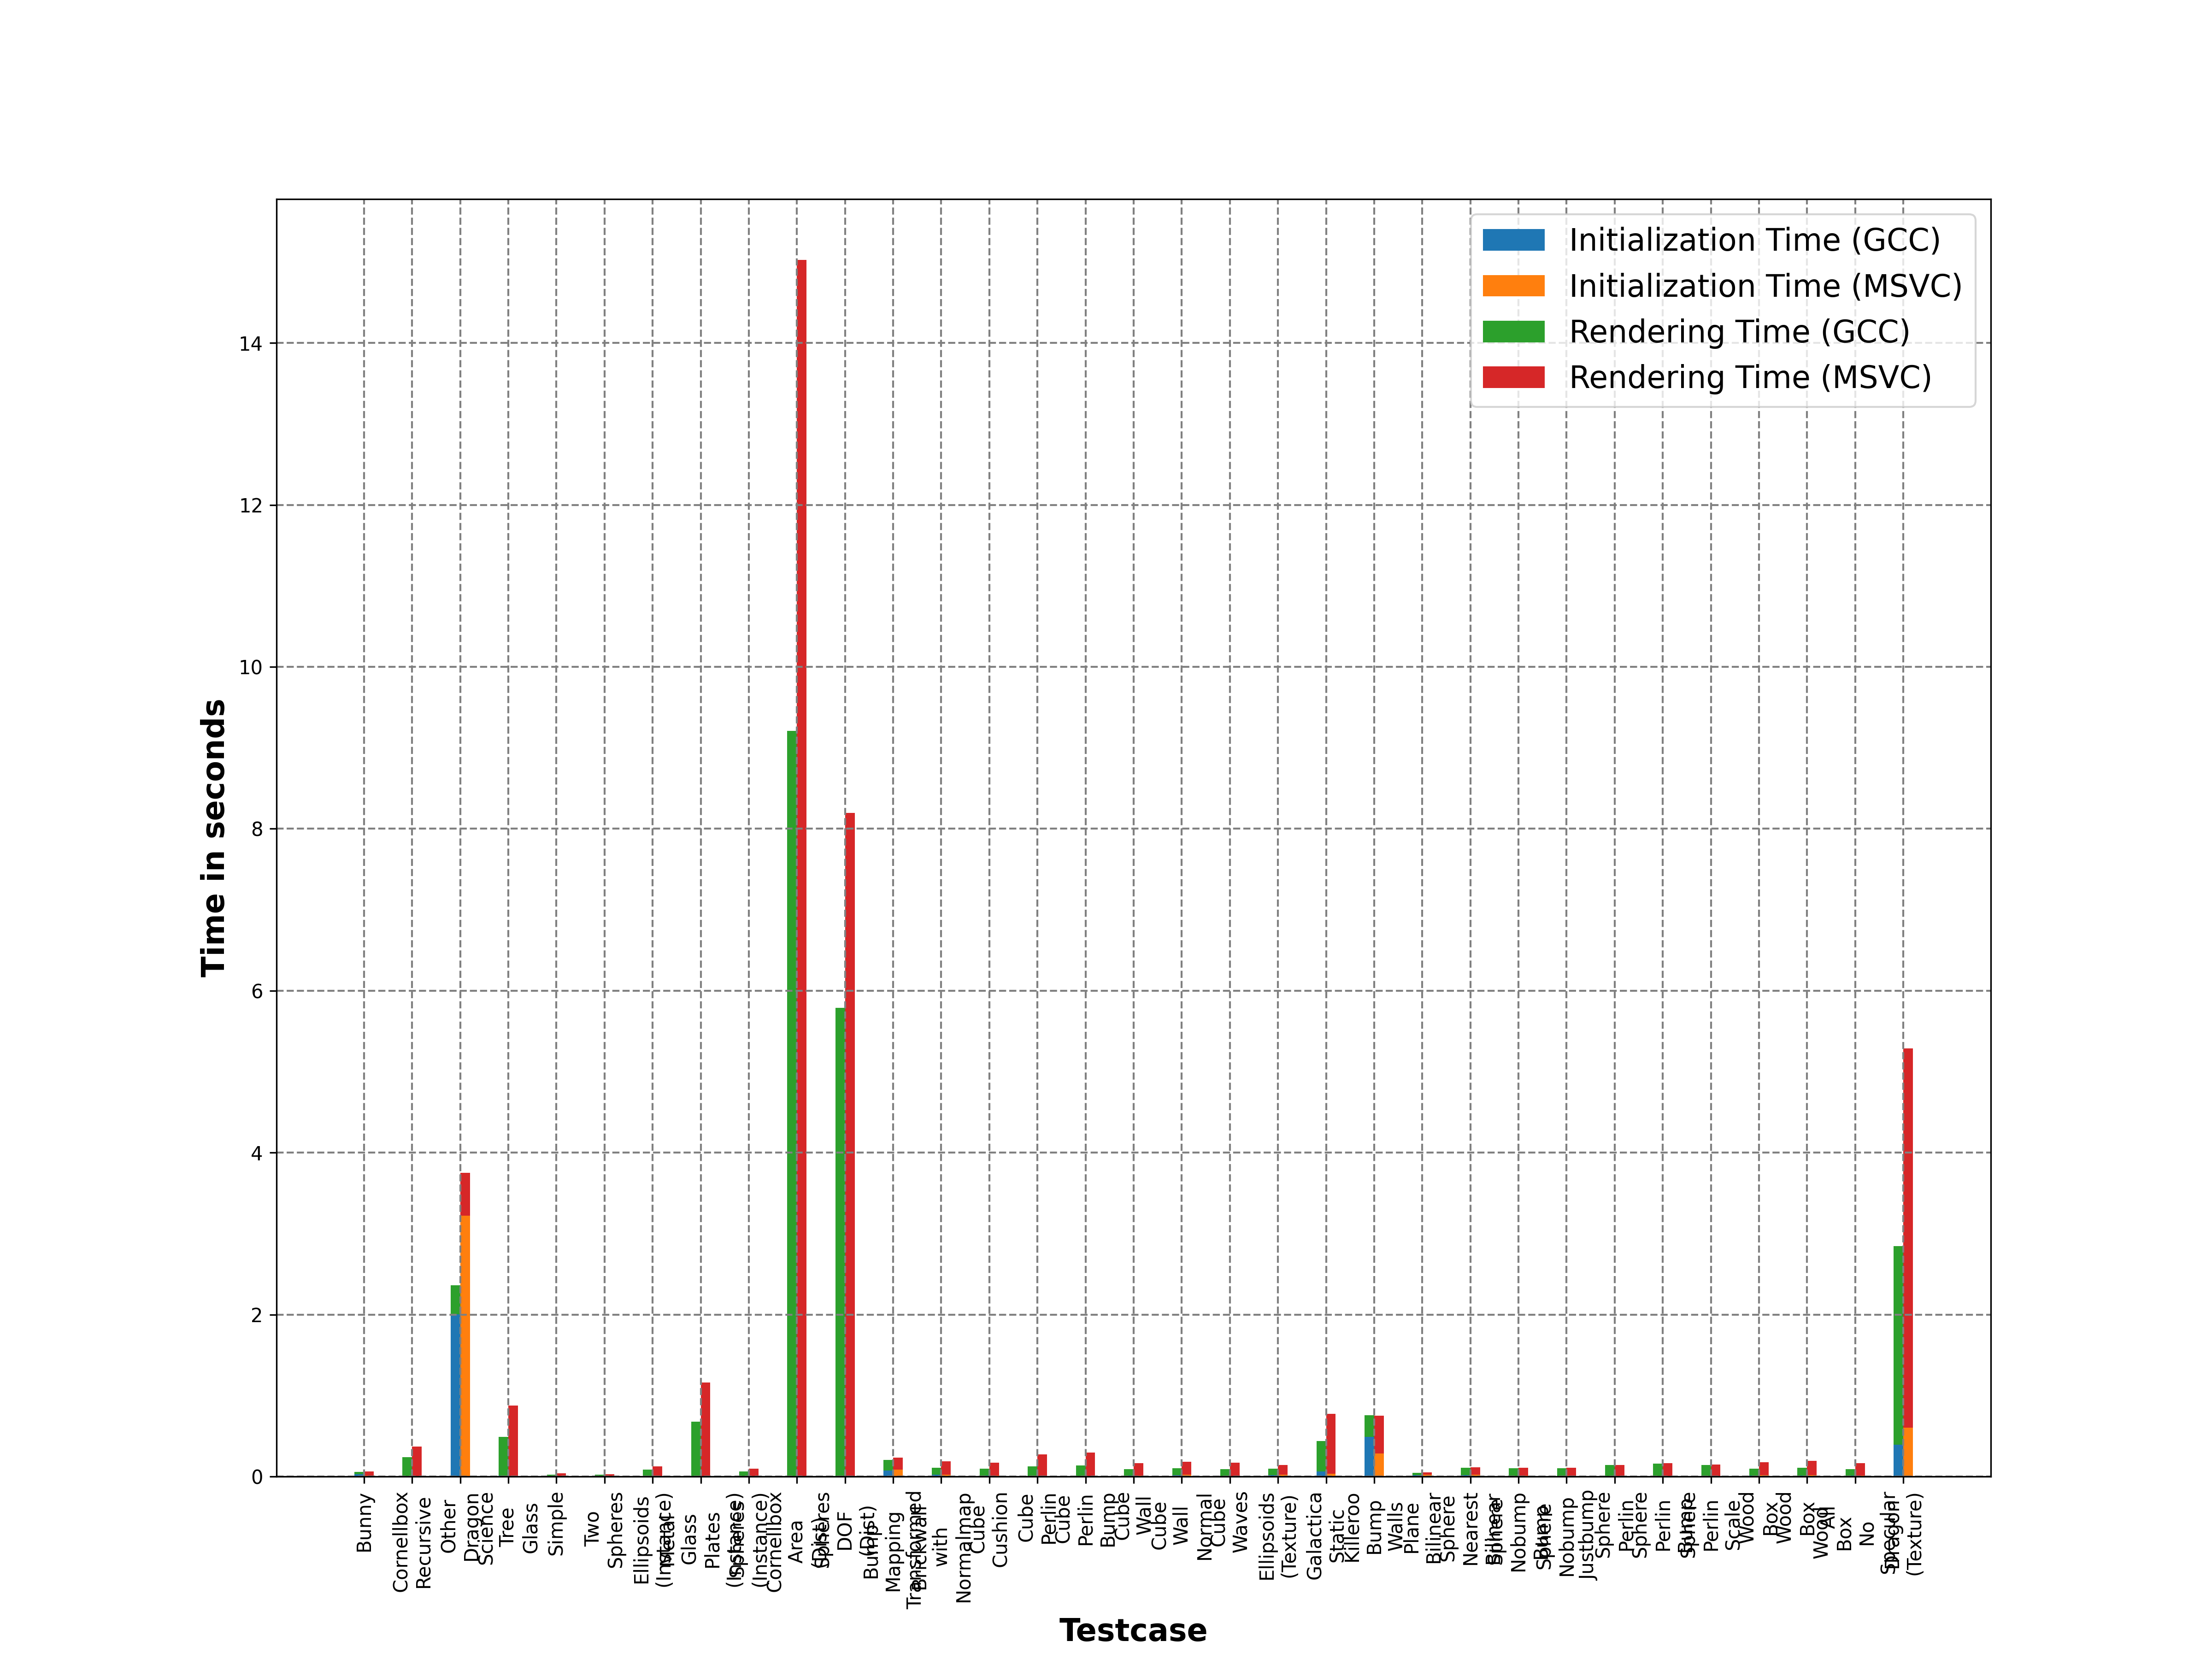Click the red Rendering Time (MSVC) legend swatch
The image size is (2212, 1659).
1513,377
